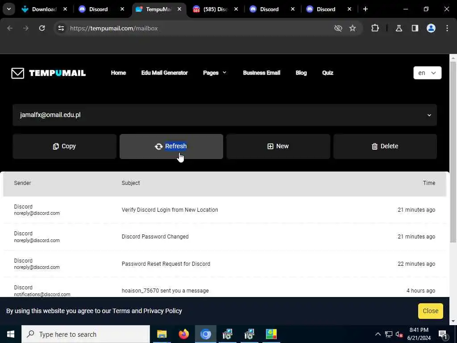Image resolution: width=457 pixels, height=343 pixels.
Task: Open the Extensions puzzle icon
Action: click(375, 28)
